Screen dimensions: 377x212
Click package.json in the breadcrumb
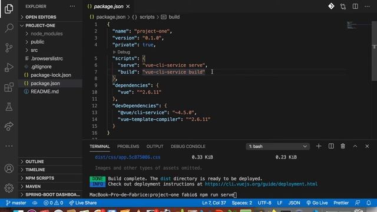tap(111, 17)
